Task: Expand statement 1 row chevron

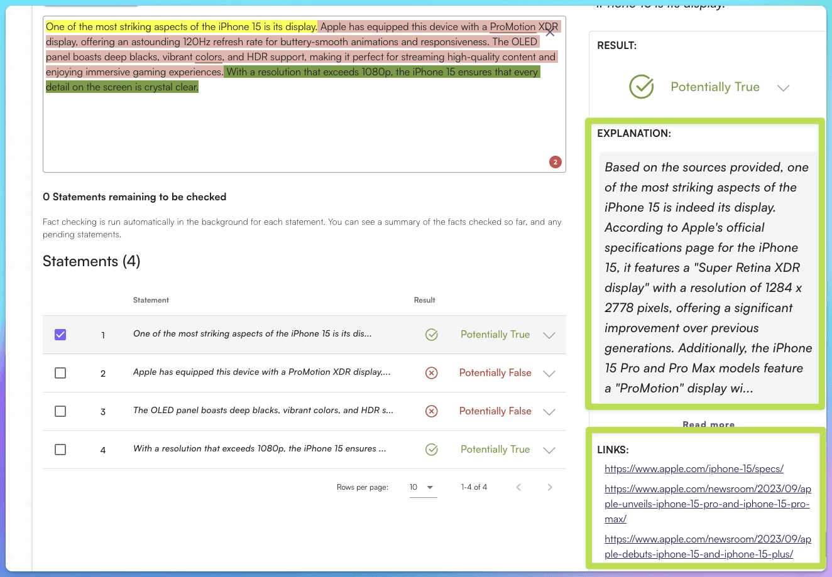Action: (549, 335)
